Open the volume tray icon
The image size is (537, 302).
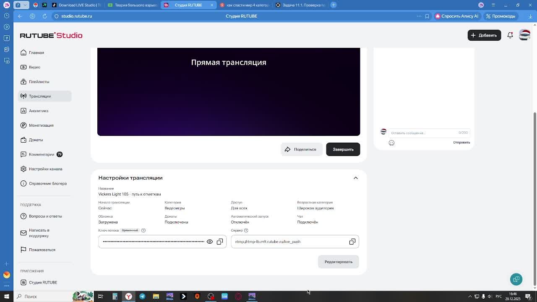pyautogui.click(x=490, y=297)
